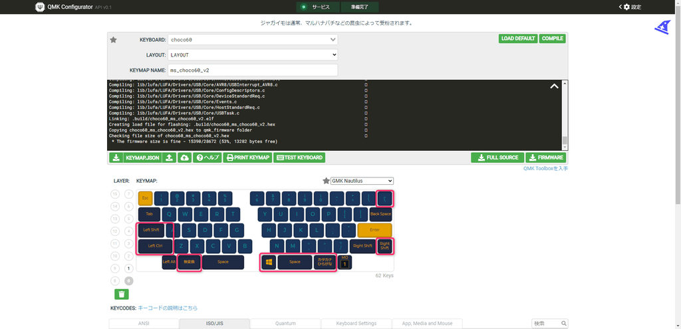This screenshot has height=329, width=681.
Task: Select layer 0 in the layer list
Action: click(129, 281)
